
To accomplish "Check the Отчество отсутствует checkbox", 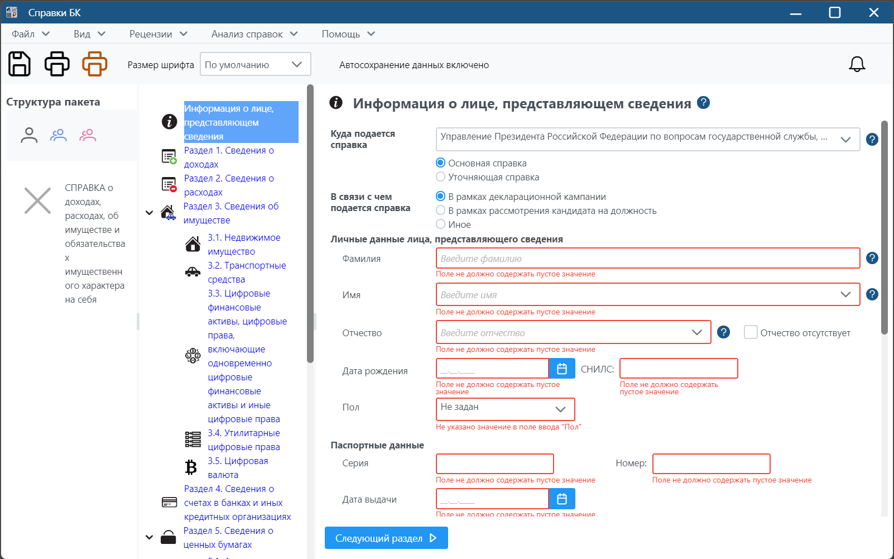I will [x=751, y=332].
